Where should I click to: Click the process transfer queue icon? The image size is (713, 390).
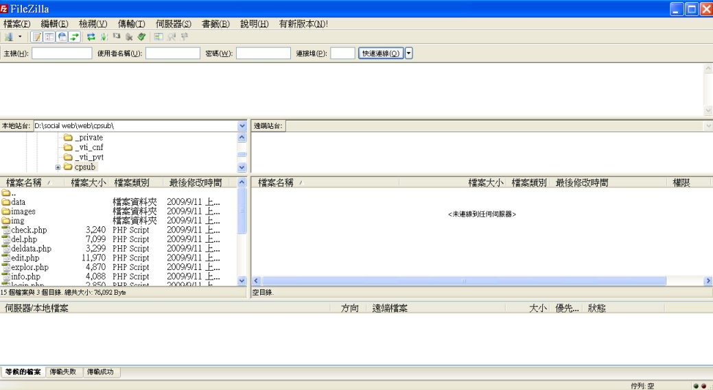click(104, 37)
